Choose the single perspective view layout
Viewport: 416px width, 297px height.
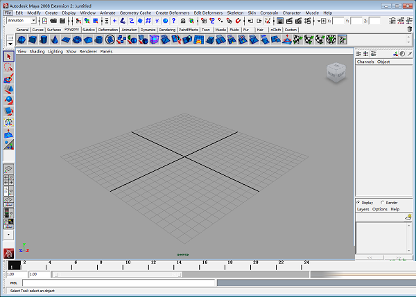click(8, 168)
